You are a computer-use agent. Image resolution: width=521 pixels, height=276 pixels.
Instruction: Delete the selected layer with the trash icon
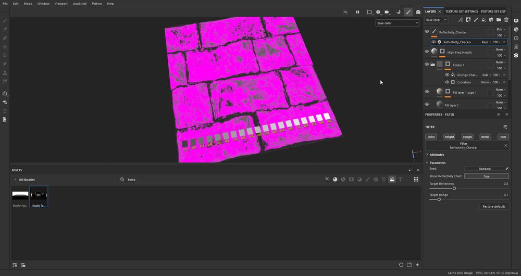pos(506,20)
